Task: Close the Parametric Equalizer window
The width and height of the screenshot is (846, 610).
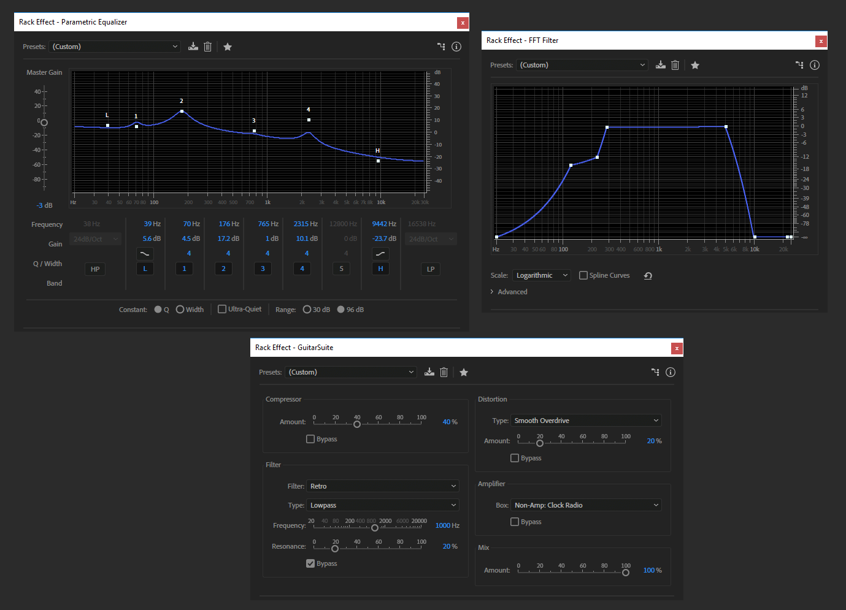Action: coord(463,23)
